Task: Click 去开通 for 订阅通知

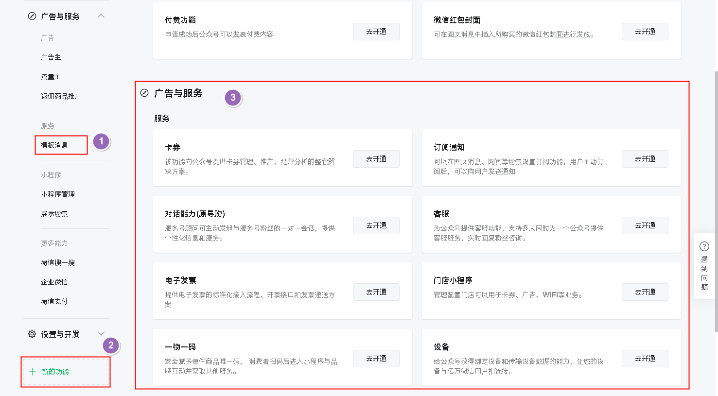Action: [x=645, y=159]
